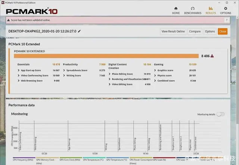Toggle GPU Temperature legend swatch
Image resolution: width=239 pixels, height=165 pixels.
tap(118, 158)
